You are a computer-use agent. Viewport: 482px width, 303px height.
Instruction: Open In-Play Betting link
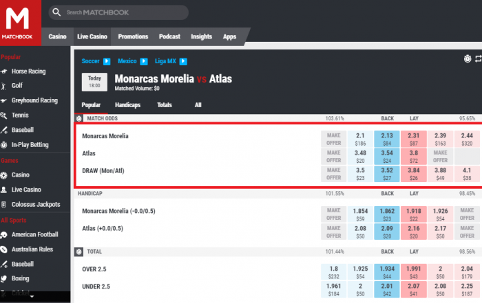click(30, 145)
